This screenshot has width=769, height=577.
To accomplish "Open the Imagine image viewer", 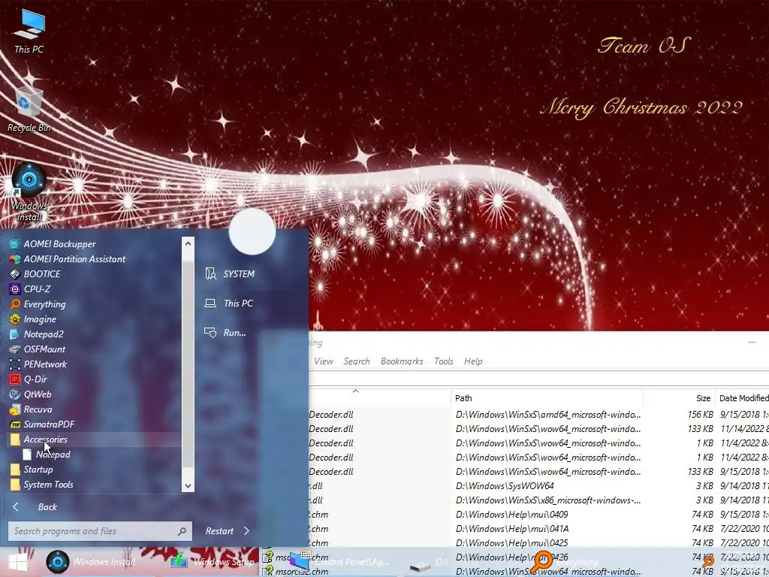I will click(33, 319).
